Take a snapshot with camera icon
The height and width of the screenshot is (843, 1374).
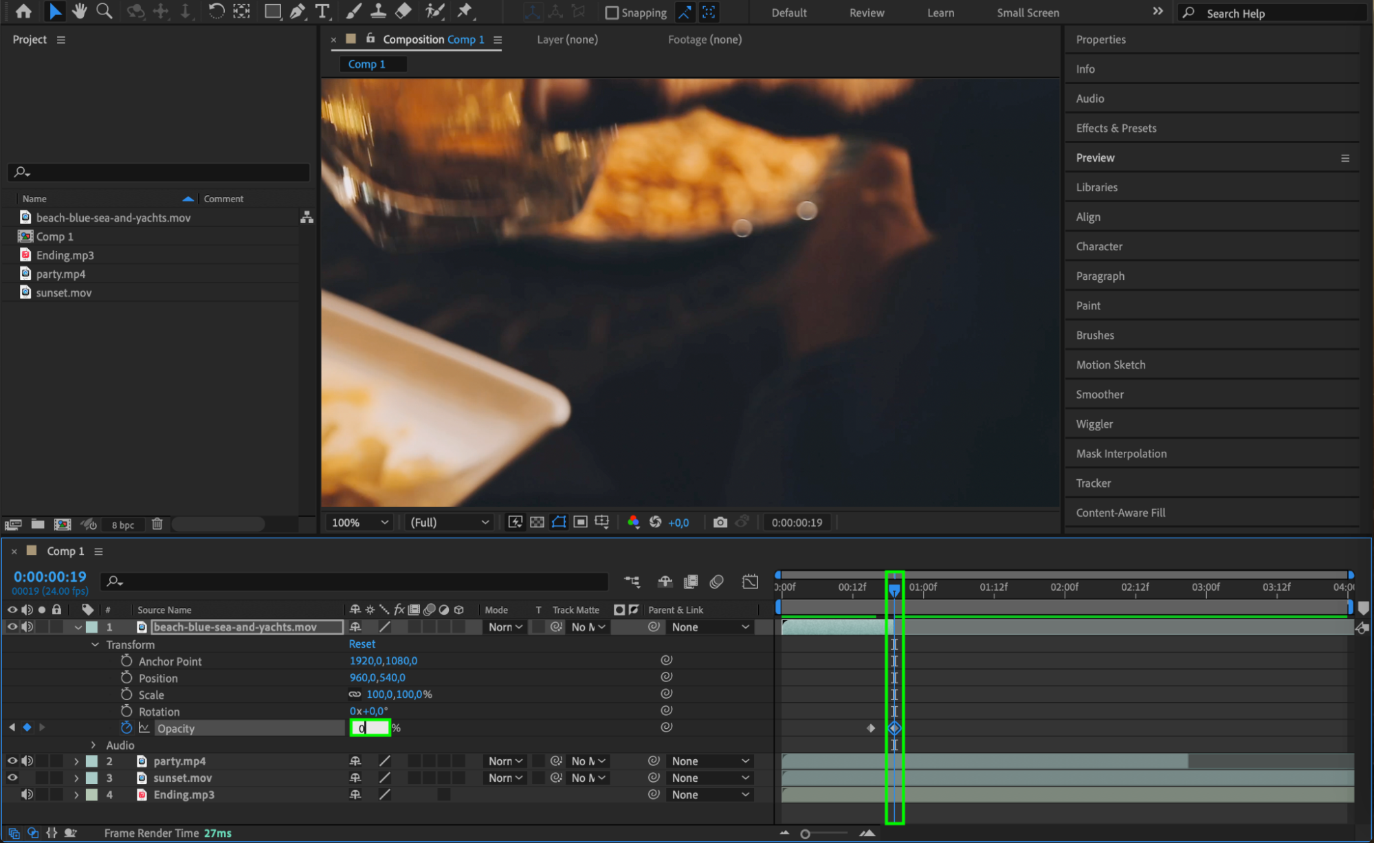pyautogui.click(x=720, y=523)
